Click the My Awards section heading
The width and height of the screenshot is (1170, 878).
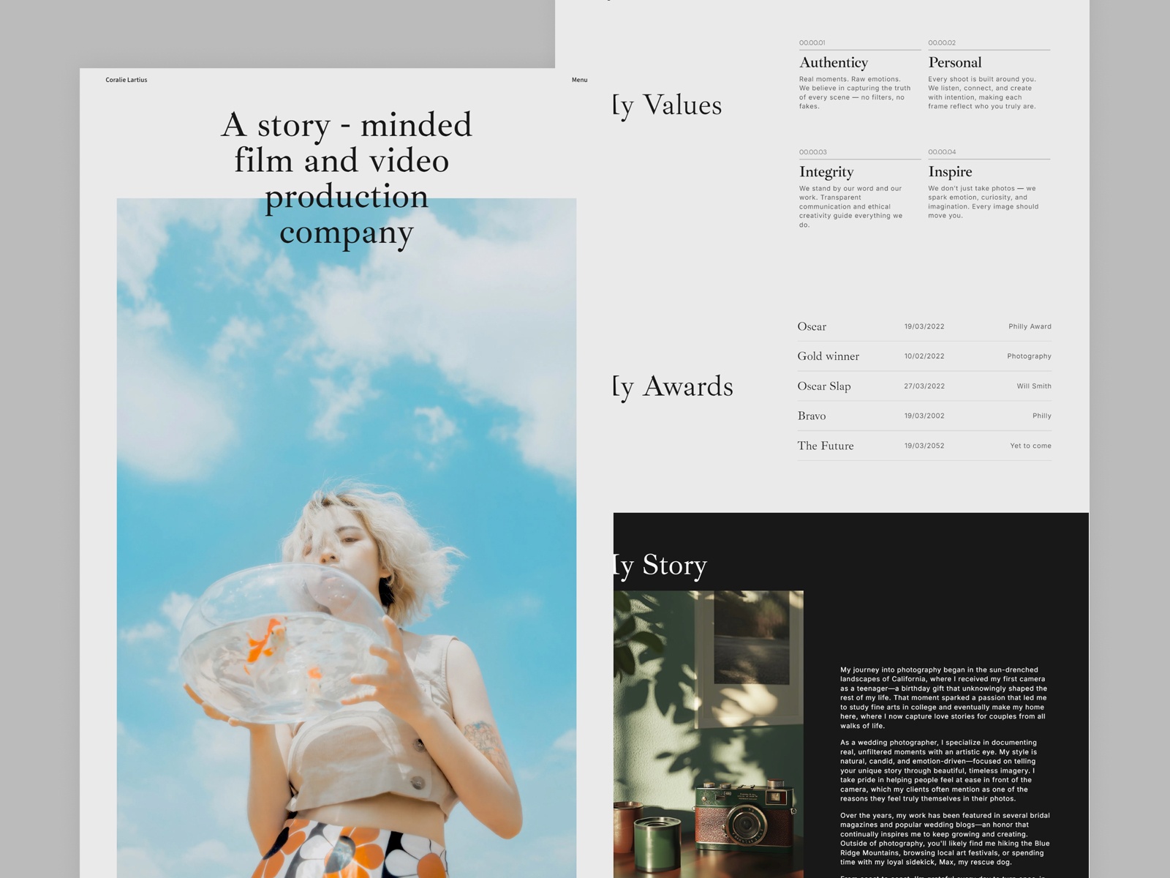click(673, 386)
